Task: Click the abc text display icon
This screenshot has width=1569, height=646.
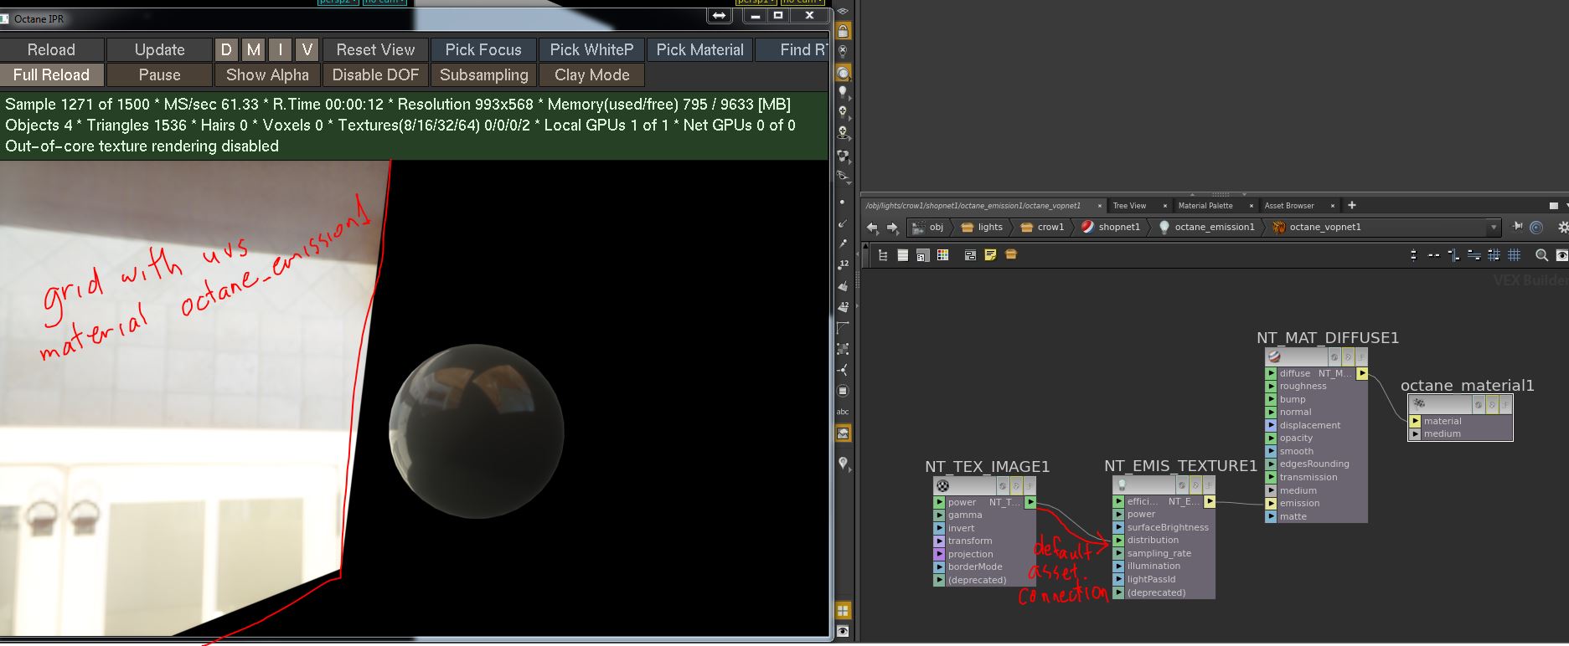Action: [x=844, y=412]
